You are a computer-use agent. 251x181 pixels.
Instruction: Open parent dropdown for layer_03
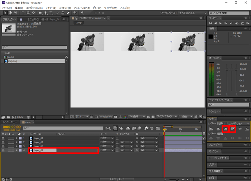pyautogui.click(x=149, y=146)
